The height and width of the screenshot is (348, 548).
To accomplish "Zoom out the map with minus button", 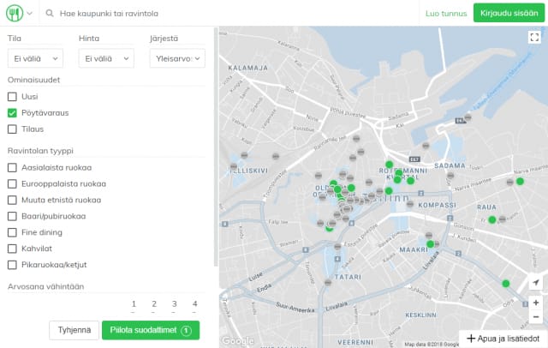I will tap(535, 317).
